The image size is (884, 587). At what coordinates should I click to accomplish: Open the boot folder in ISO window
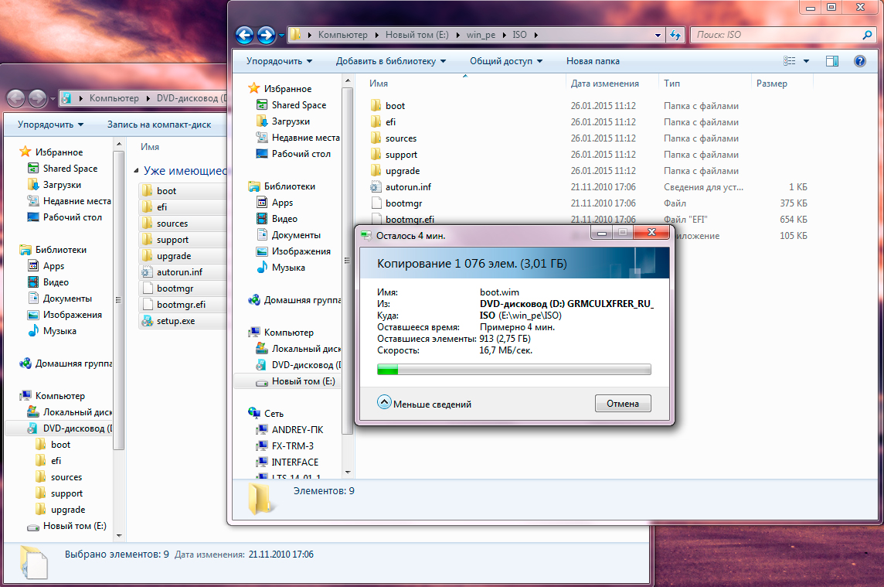click(x=395, y=106)
